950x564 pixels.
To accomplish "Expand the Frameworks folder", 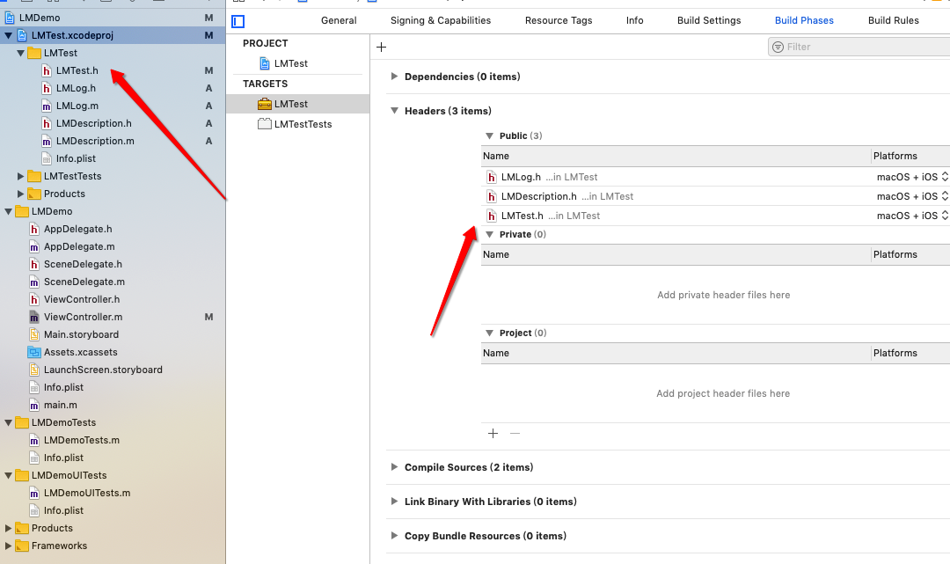I will (9, 546).
